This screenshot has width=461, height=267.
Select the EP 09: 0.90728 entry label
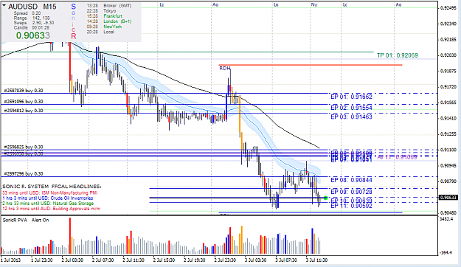tap(351, 192)
